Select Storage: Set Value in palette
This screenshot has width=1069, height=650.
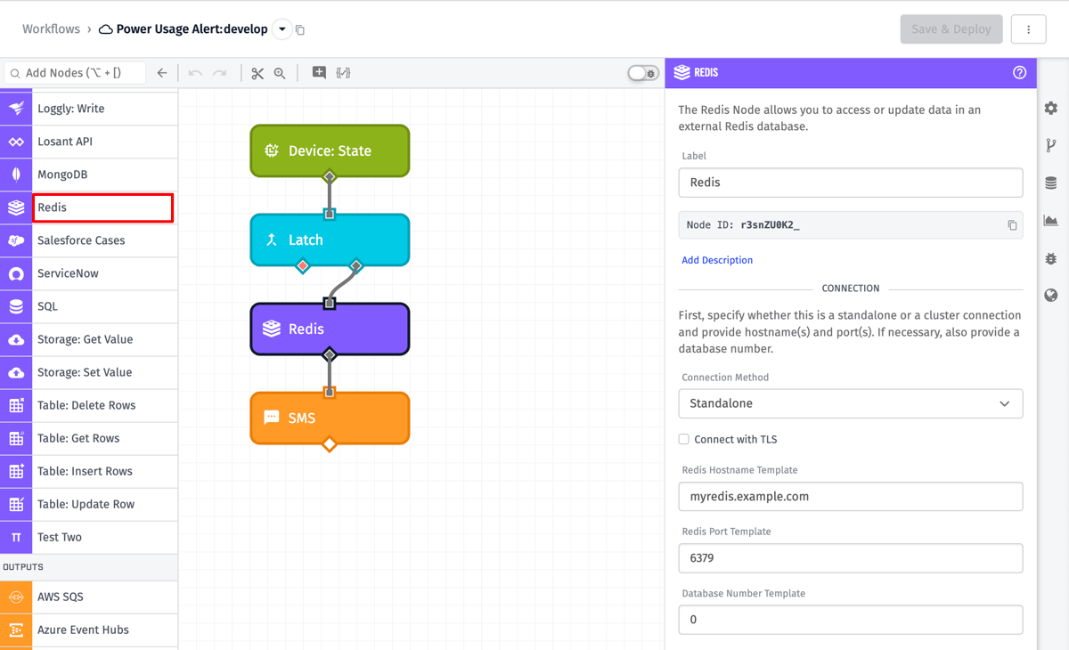click(89, 372)
